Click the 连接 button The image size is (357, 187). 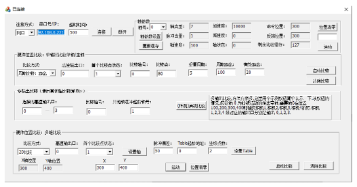click(x=102, y=32)
